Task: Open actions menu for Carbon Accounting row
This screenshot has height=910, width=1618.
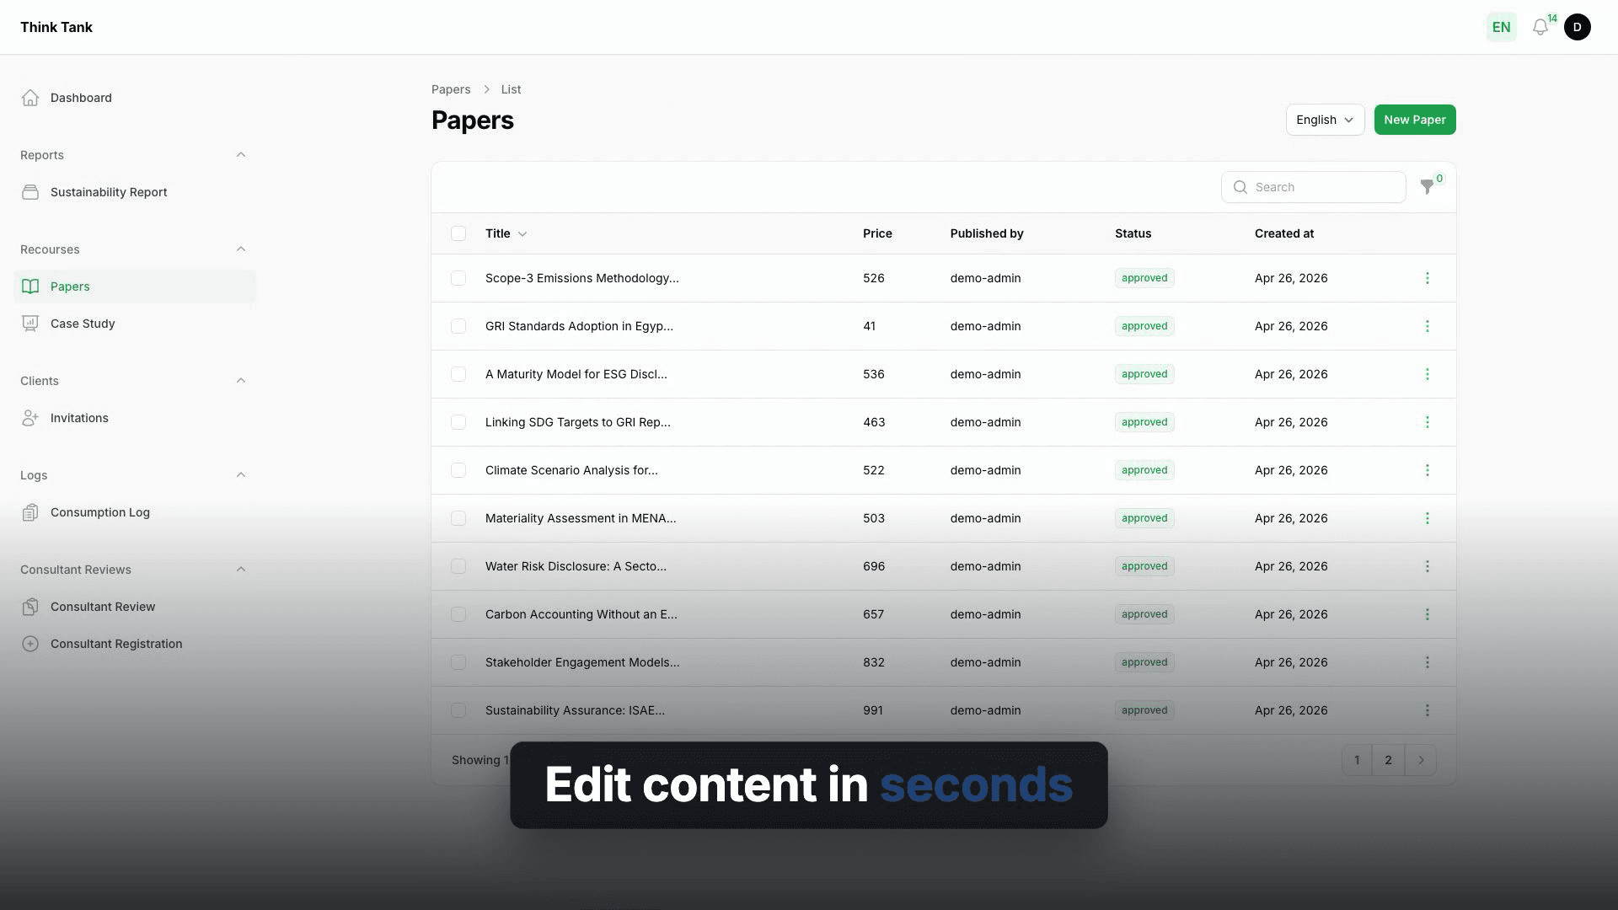Action: 1427,614
